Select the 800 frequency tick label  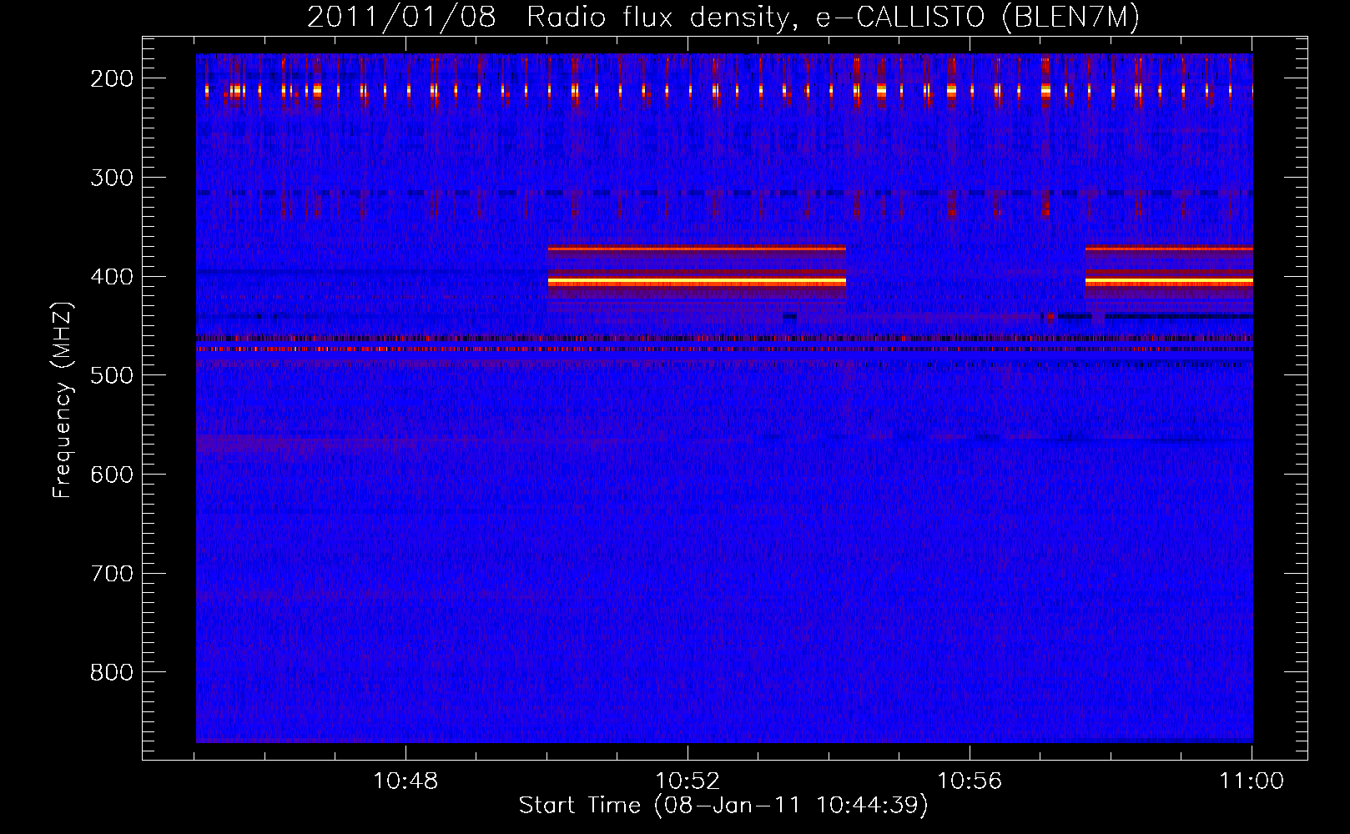(111, 672)
